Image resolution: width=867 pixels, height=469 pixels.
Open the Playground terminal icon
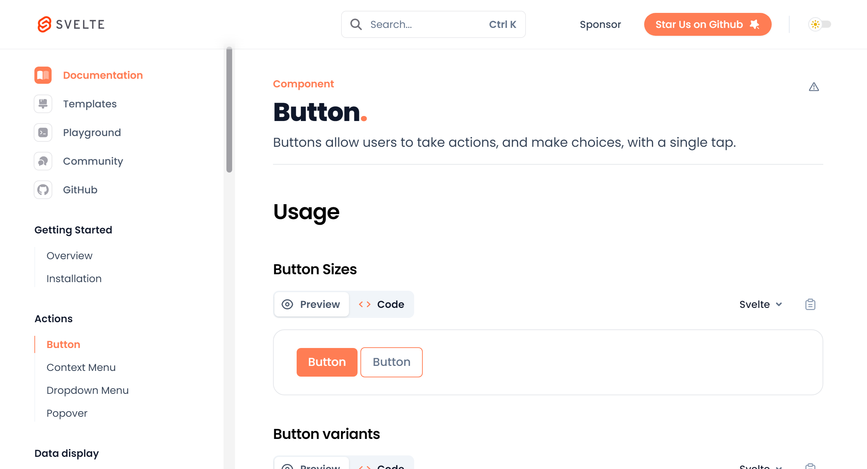pos(43,132)
